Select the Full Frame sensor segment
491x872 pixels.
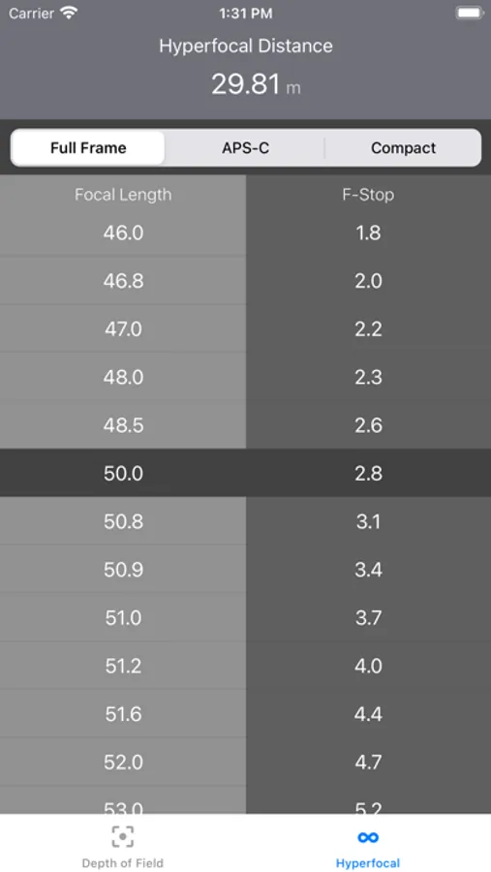point(88,148)
